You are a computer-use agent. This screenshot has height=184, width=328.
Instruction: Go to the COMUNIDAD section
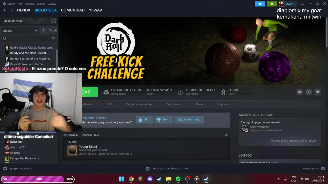[x=73, y=10]
